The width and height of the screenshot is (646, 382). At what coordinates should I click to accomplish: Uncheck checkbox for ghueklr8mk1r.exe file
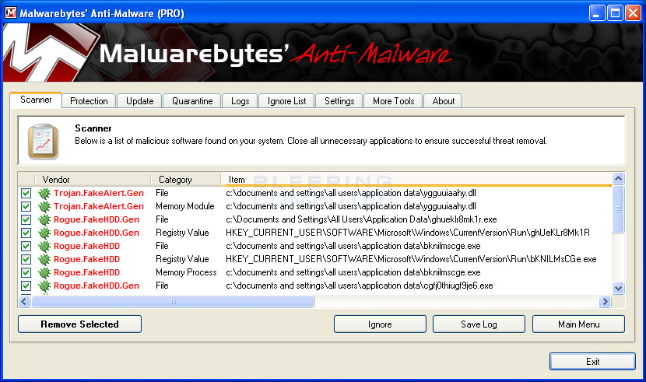[x=26, y=219]
